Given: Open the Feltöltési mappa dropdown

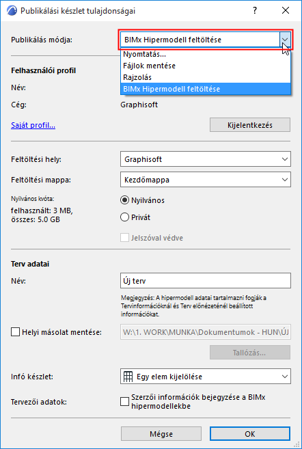Looking at the screenshot, I should (206, 180).
